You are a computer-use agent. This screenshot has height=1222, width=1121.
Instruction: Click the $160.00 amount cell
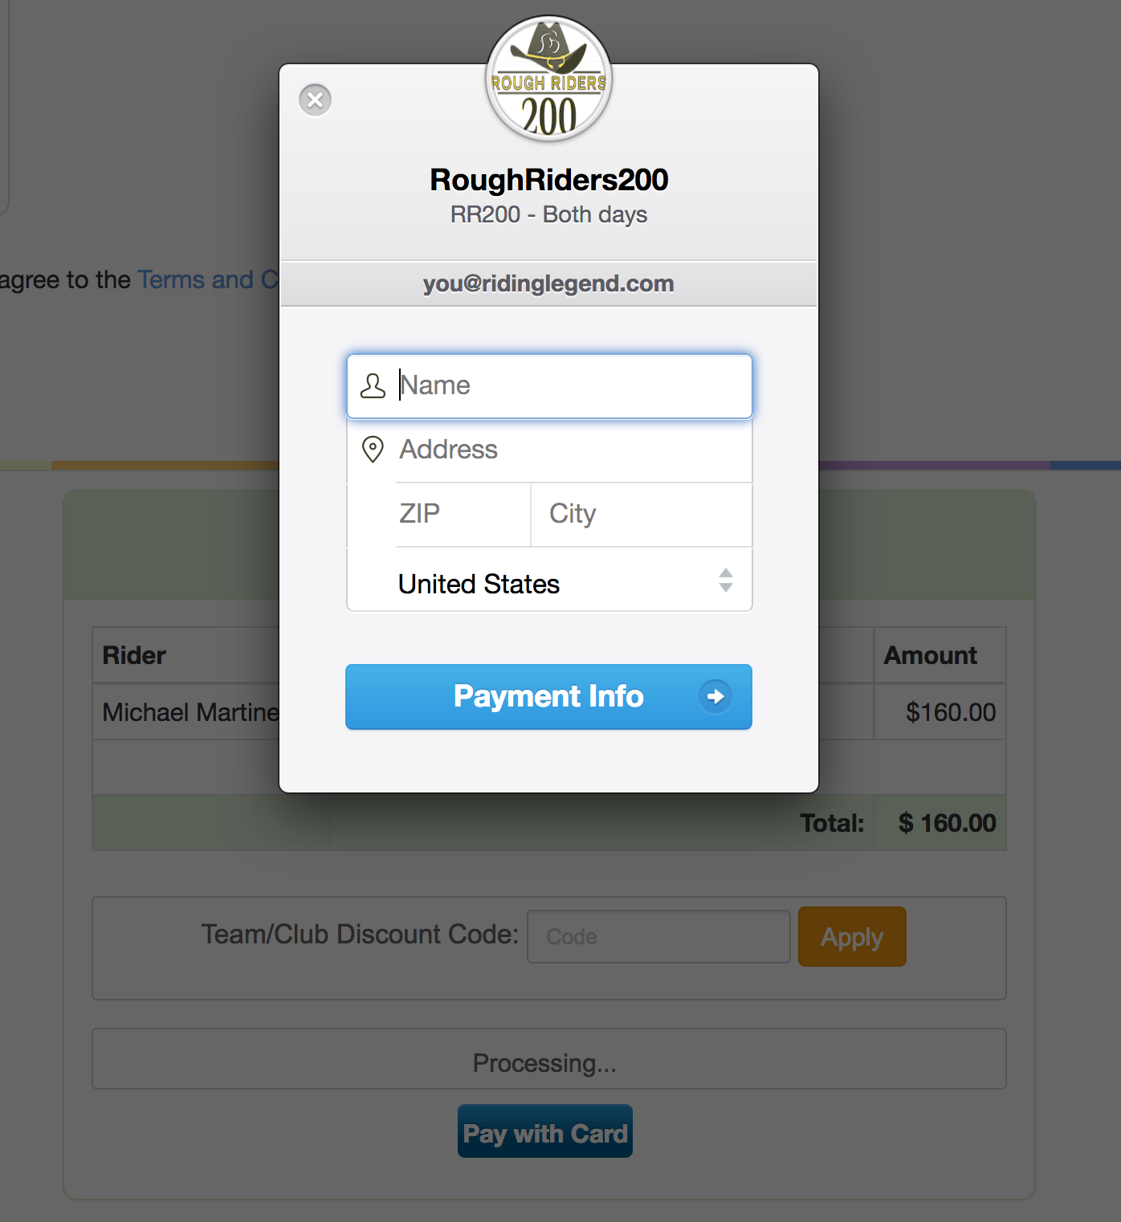point(950,712)
